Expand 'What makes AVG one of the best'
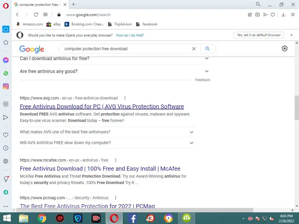The width and height of the screenshot is (299, 224). (x=107, y=132)
